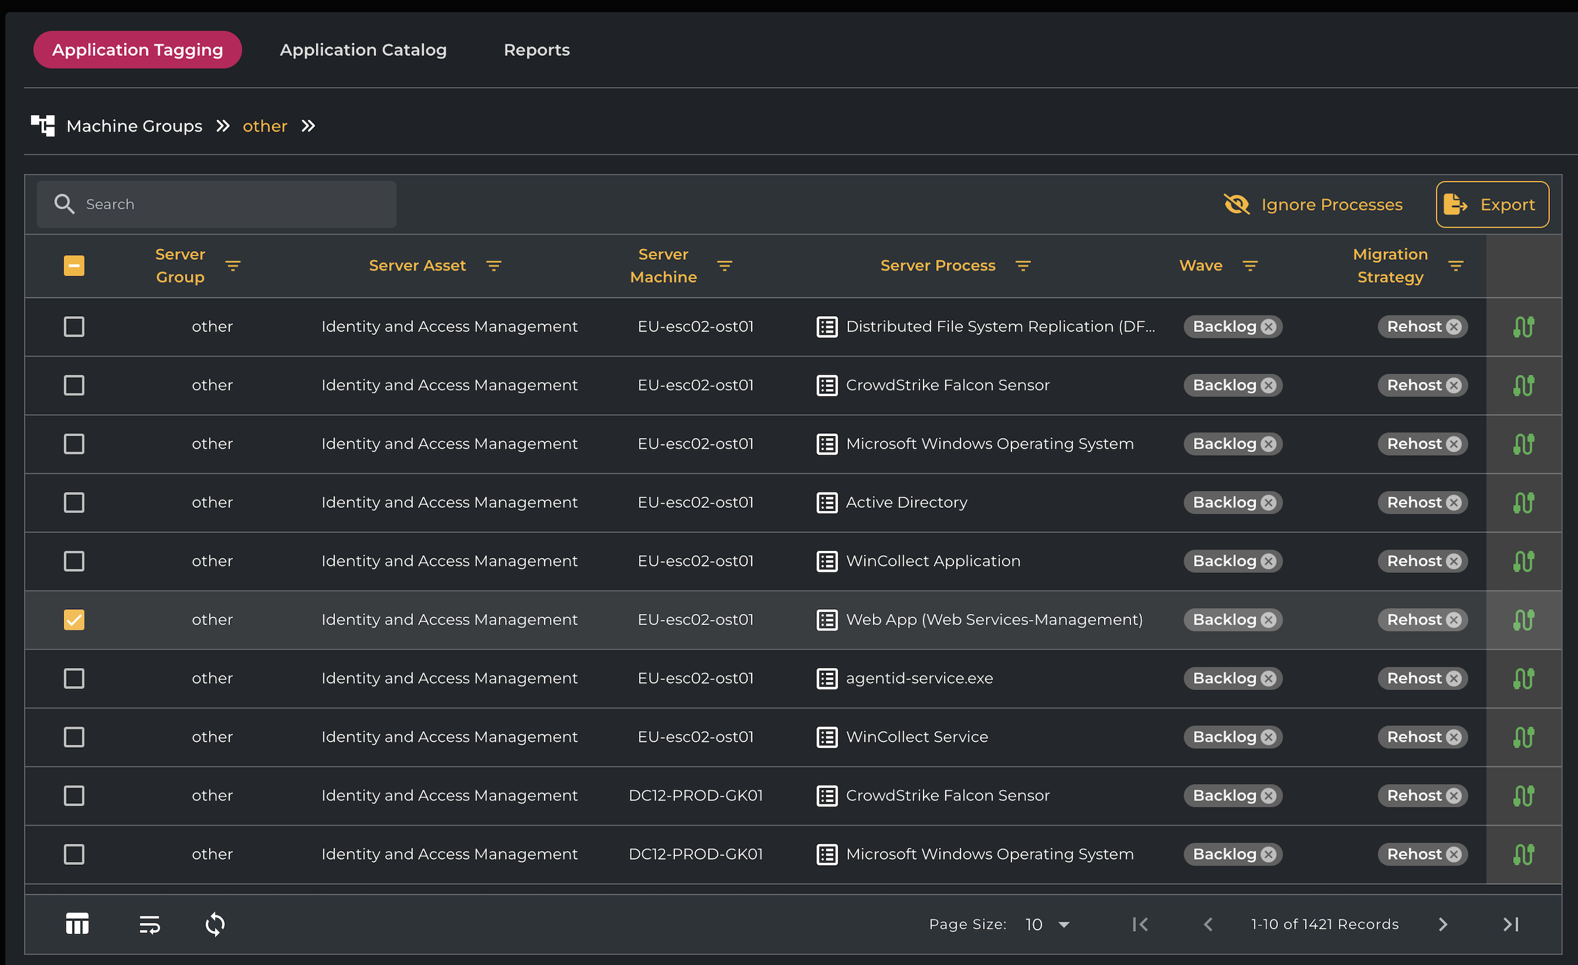Toggle the select-all header checkbox
Viewport: 1578px width, 965px height.
[x=74, y=266]
